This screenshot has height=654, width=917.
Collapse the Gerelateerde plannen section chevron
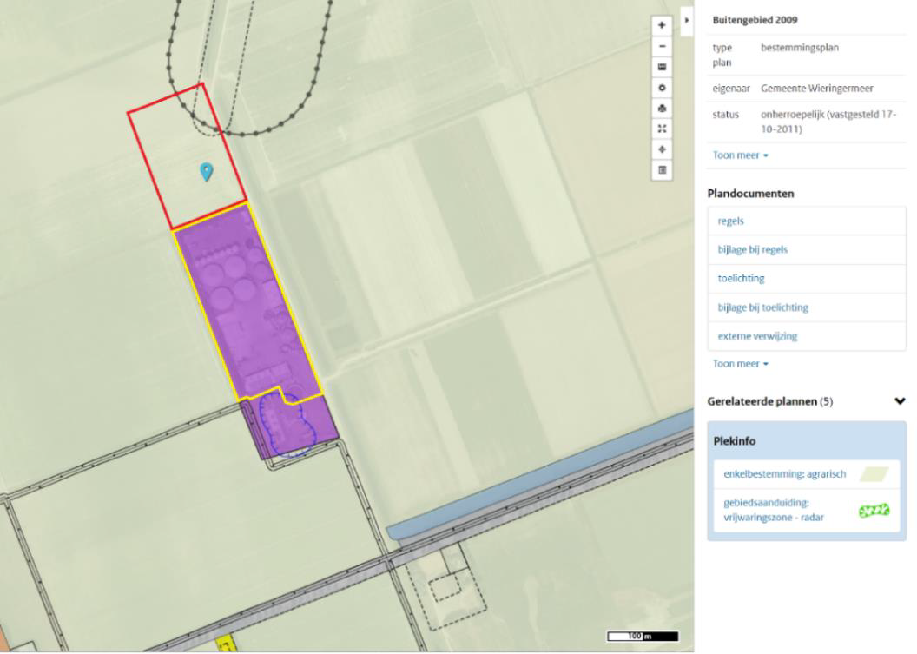pyautogui.click(x=899, y=401)
